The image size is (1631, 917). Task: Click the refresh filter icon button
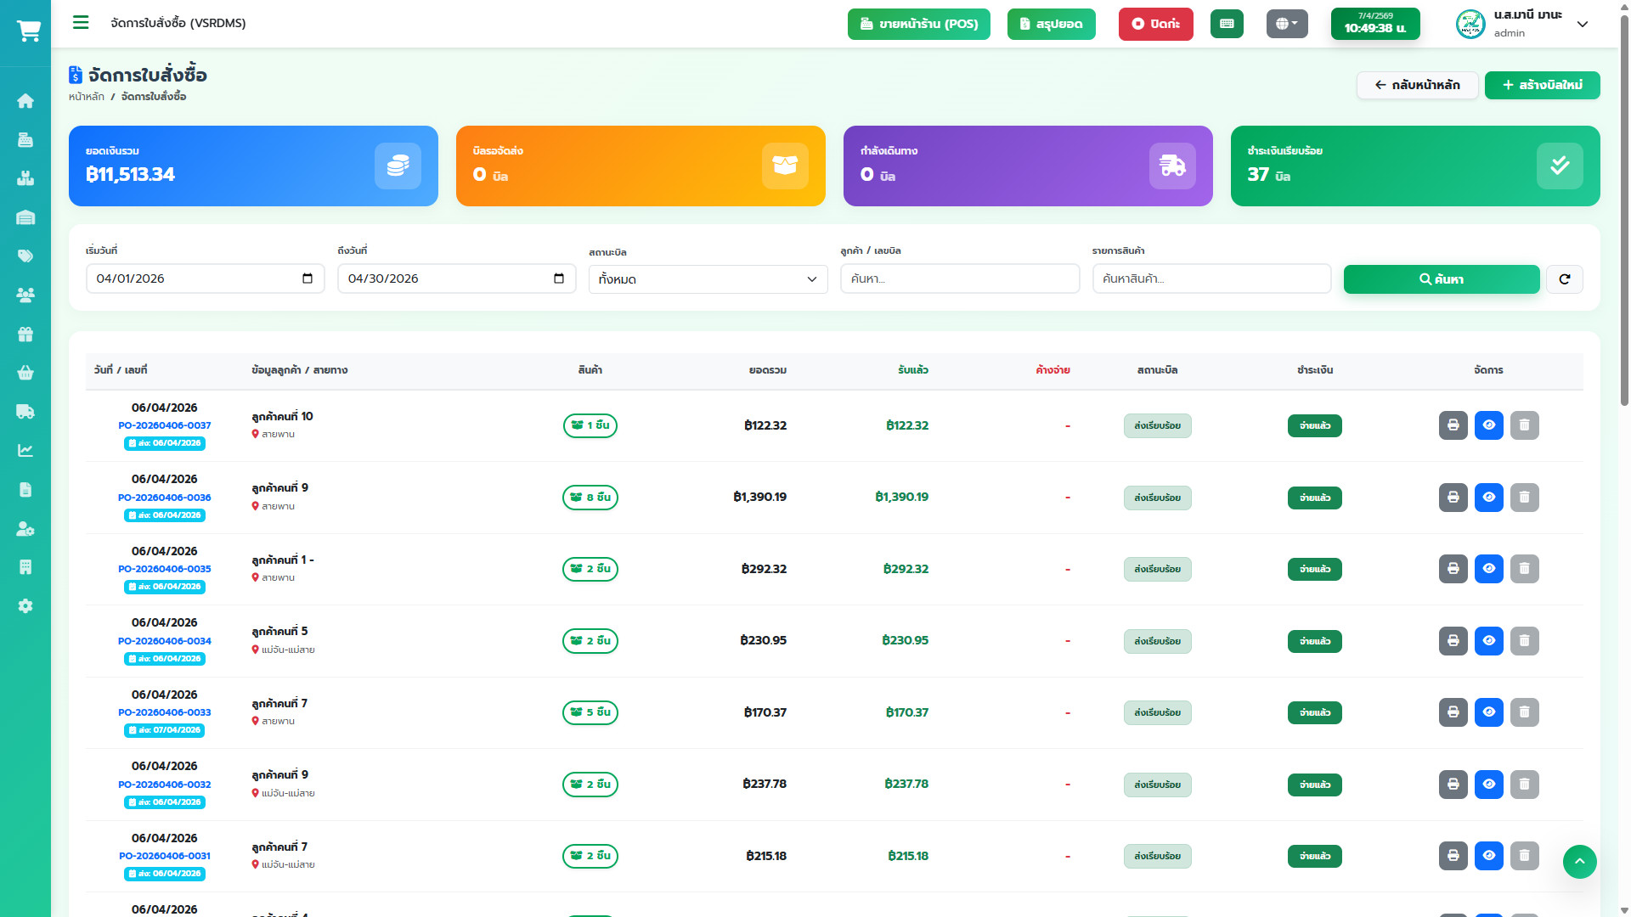tap(1564, 279)
